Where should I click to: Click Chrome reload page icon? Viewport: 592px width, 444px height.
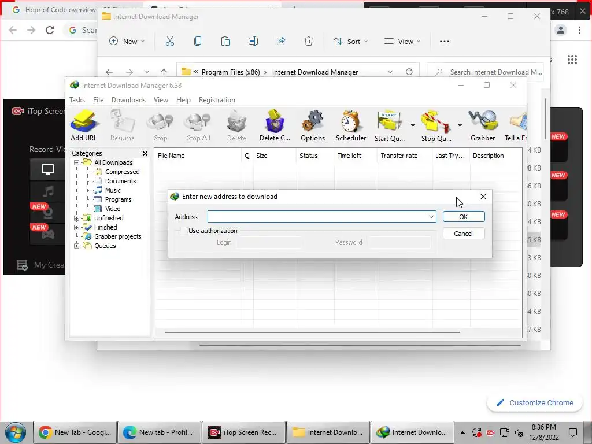(x=50, y=30)
